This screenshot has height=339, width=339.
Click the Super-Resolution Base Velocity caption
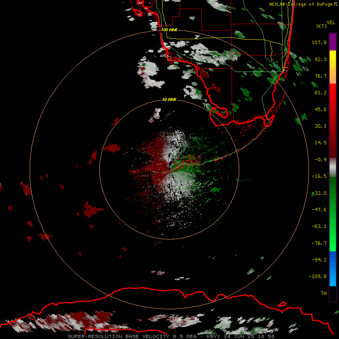[171, 336]
